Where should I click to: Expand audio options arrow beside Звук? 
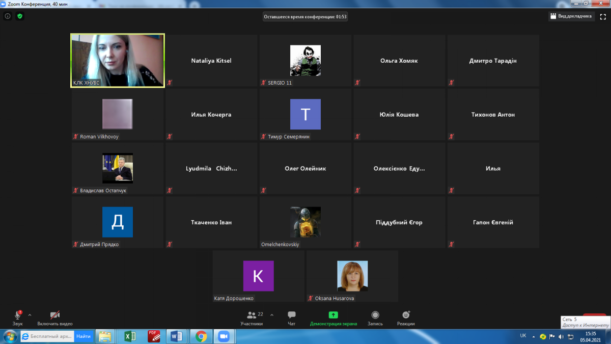(x=30, y=315)
